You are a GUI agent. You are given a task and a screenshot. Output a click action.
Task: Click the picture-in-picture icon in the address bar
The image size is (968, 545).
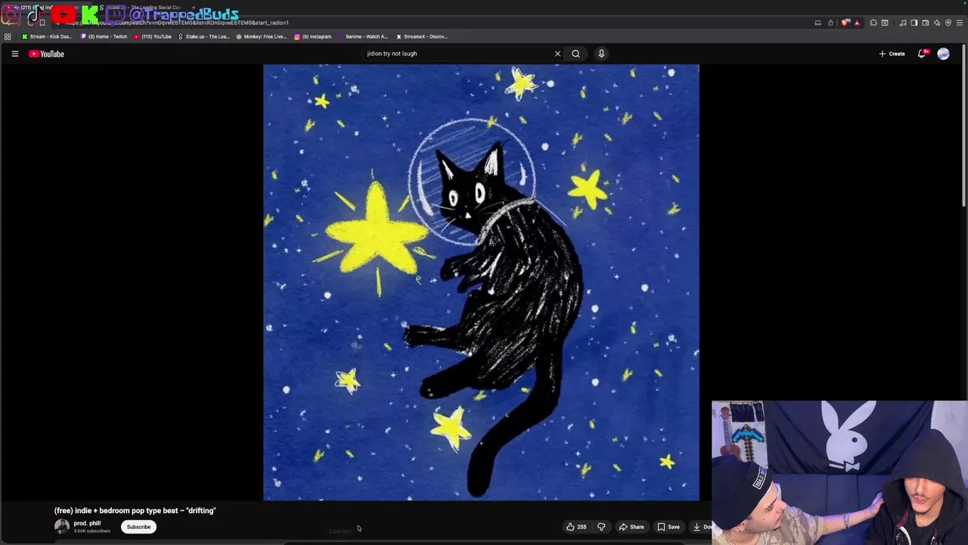(818, 23)
